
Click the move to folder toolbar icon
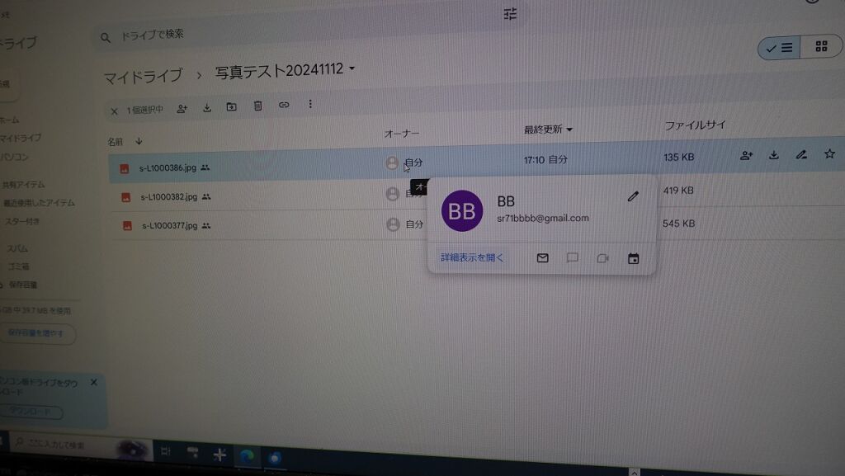[232, 106]
